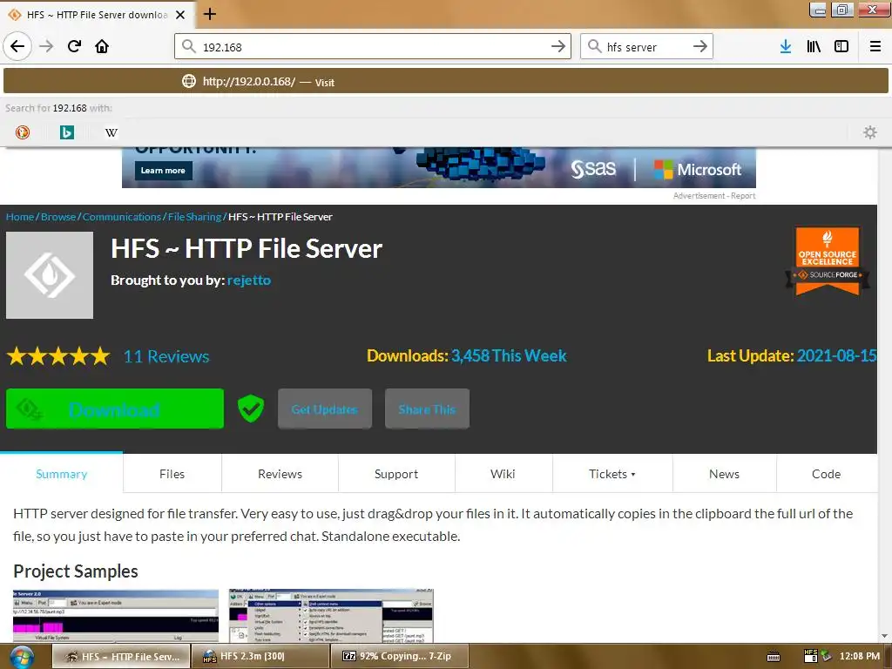Open the first project sample screenshot
The height and width of the screenshot is (669, 892).
coord(116,616)
